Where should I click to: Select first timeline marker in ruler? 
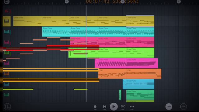(67, 2)
